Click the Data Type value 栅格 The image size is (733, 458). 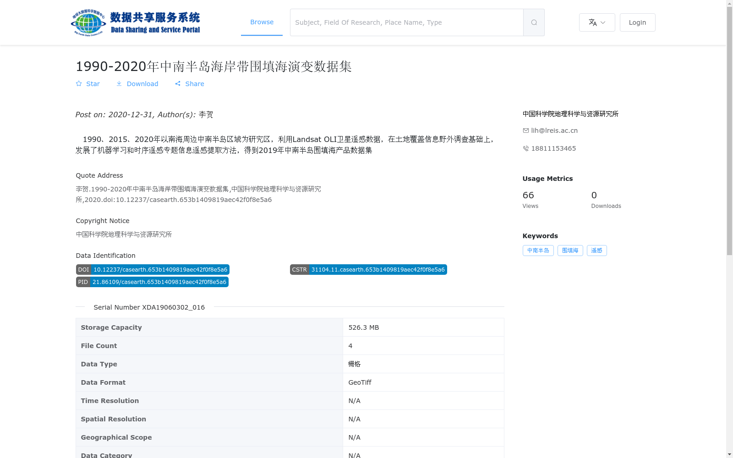354,364
